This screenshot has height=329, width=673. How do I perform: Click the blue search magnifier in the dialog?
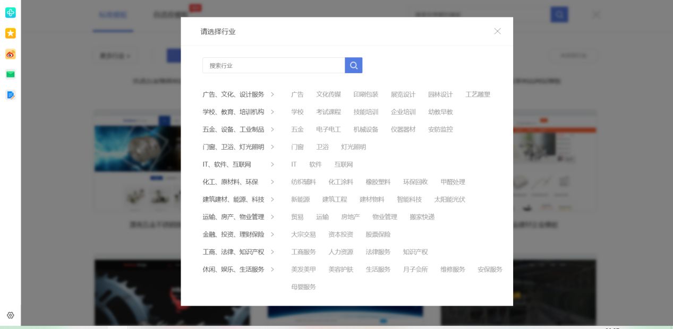pyautogui.click(x=353, y=65)
